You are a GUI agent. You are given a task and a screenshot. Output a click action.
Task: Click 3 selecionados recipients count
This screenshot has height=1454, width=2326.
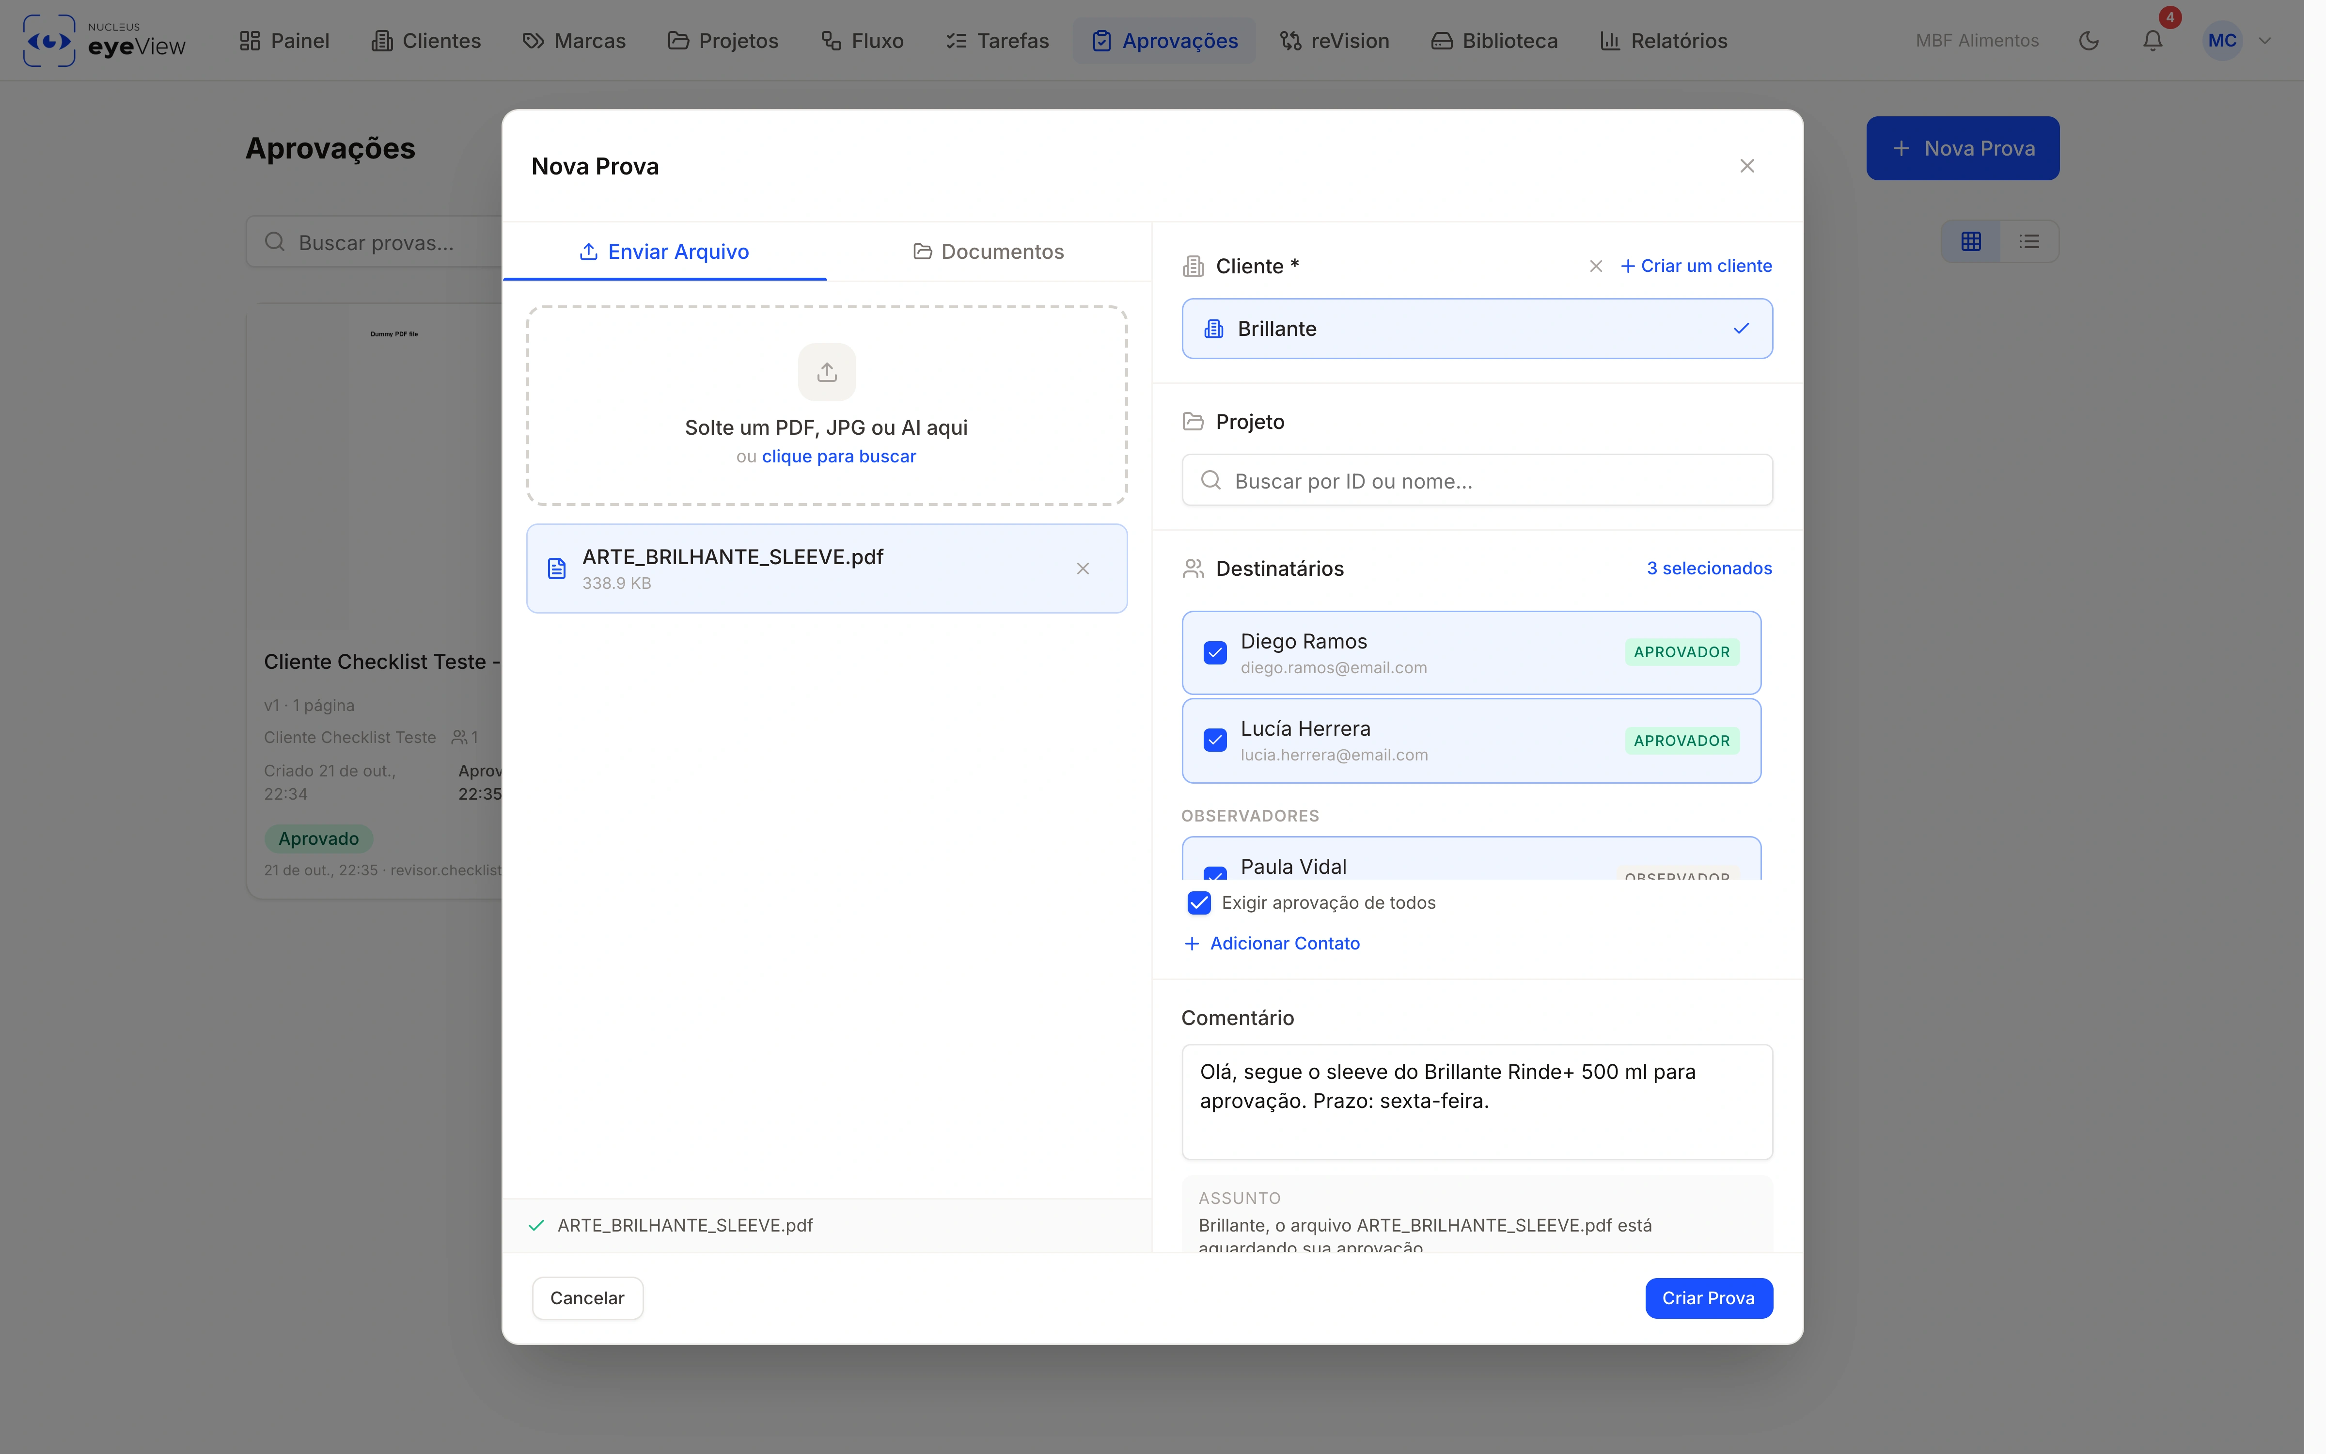pyautogui.click(x=1709, y=569)
